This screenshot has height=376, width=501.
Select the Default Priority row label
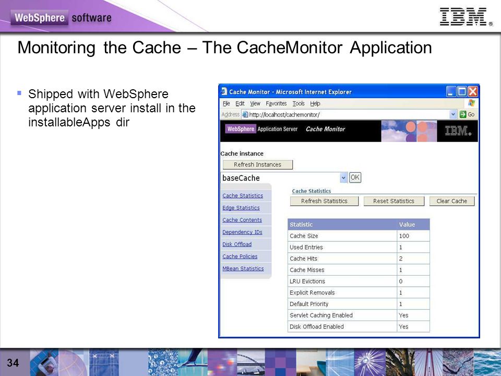coord(309,304)
